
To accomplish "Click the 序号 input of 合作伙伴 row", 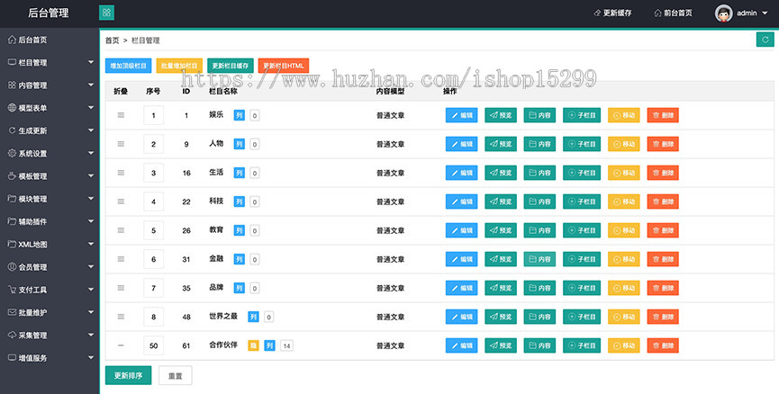I will pyautogui.click(x=153, y=345).
